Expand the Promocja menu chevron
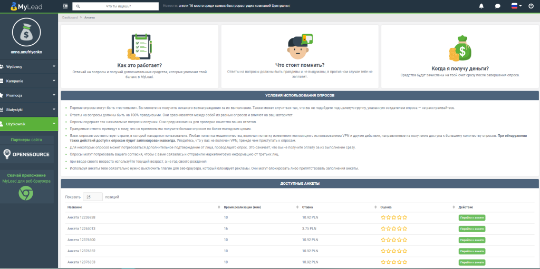The height and width of the screenshot is (269, 540). tap(54, 95)
